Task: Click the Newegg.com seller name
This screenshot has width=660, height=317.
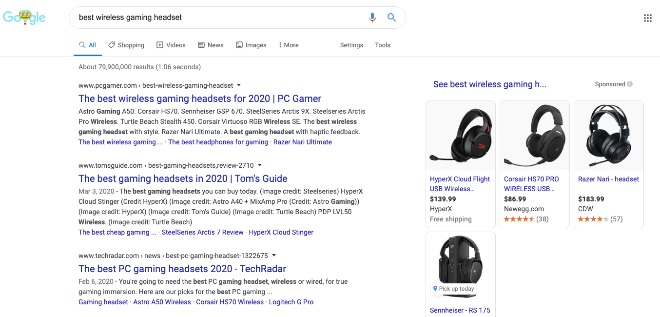Action: pyautogui.click(x=524, y=209)
